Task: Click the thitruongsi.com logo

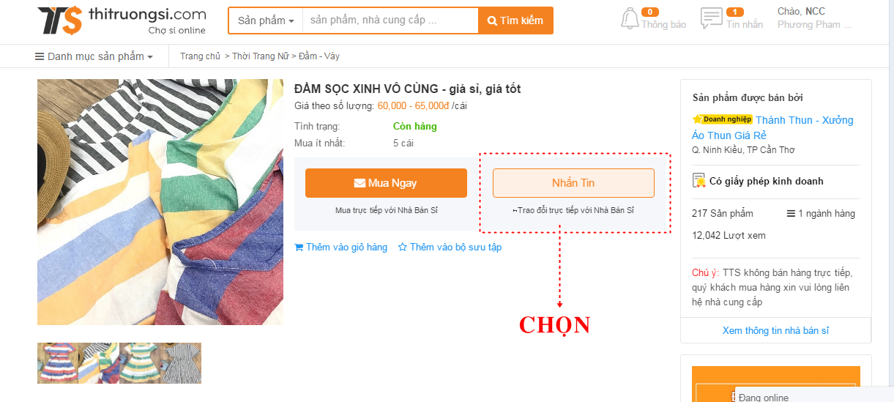Action: pyautogui.click(x=122, y=21)
